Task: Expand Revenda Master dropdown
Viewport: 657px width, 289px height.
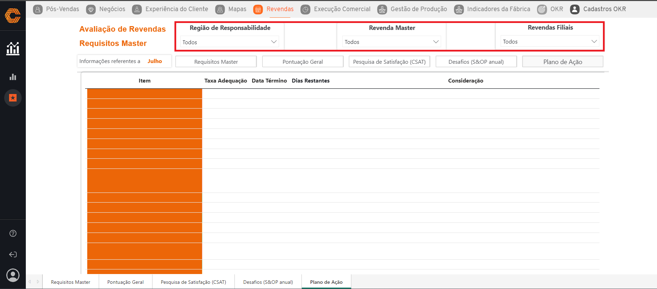Action: (x=391, y=42)
